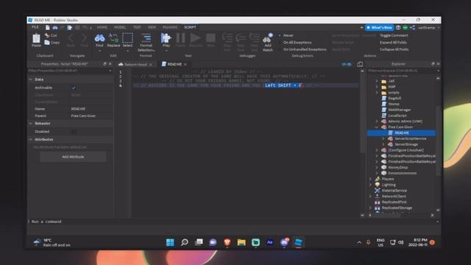Click Expand All Folds
This screenshot has height=265, width=471.
tap(393, 43)
